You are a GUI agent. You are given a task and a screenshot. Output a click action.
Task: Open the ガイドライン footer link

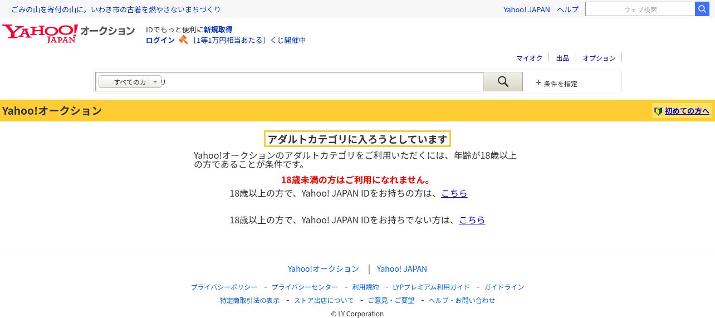tap(504, 287)
